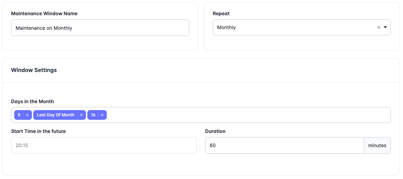This screenshot has width=403, height=179.
Task: Click the "Start Time in the future" label
Action: pos(38,131)
